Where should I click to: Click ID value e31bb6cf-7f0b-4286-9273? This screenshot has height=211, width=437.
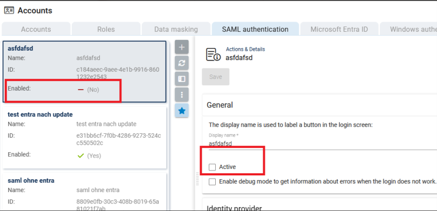point(119,139)
